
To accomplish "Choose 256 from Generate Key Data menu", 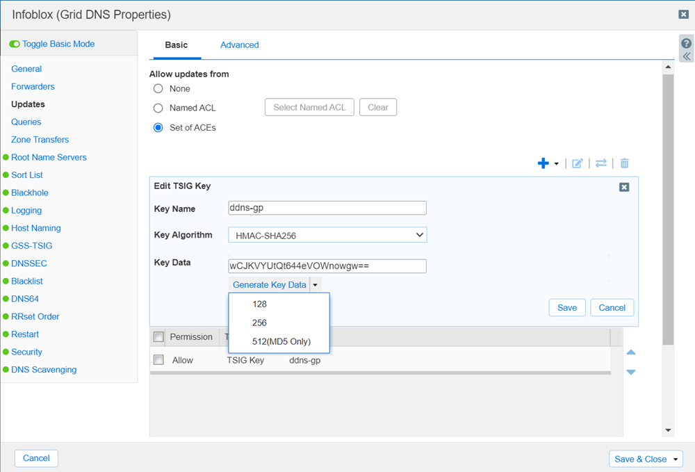I will pos(259,323).
